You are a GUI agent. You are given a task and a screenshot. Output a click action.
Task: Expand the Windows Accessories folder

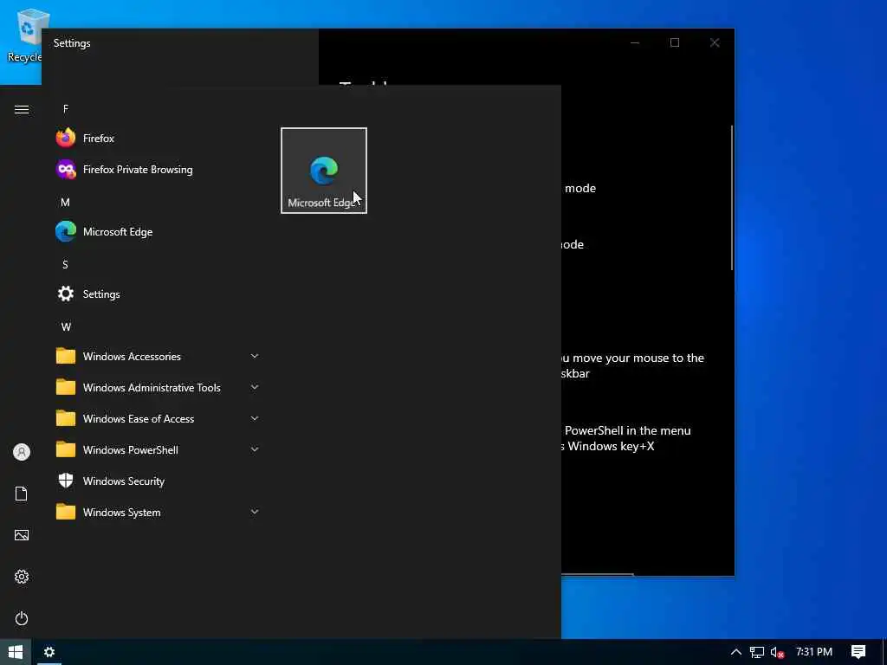pyautogui.click(x=157, y=356)
